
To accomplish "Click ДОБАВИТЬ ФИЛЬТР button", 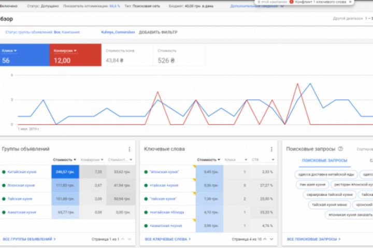I will [158, 32].
